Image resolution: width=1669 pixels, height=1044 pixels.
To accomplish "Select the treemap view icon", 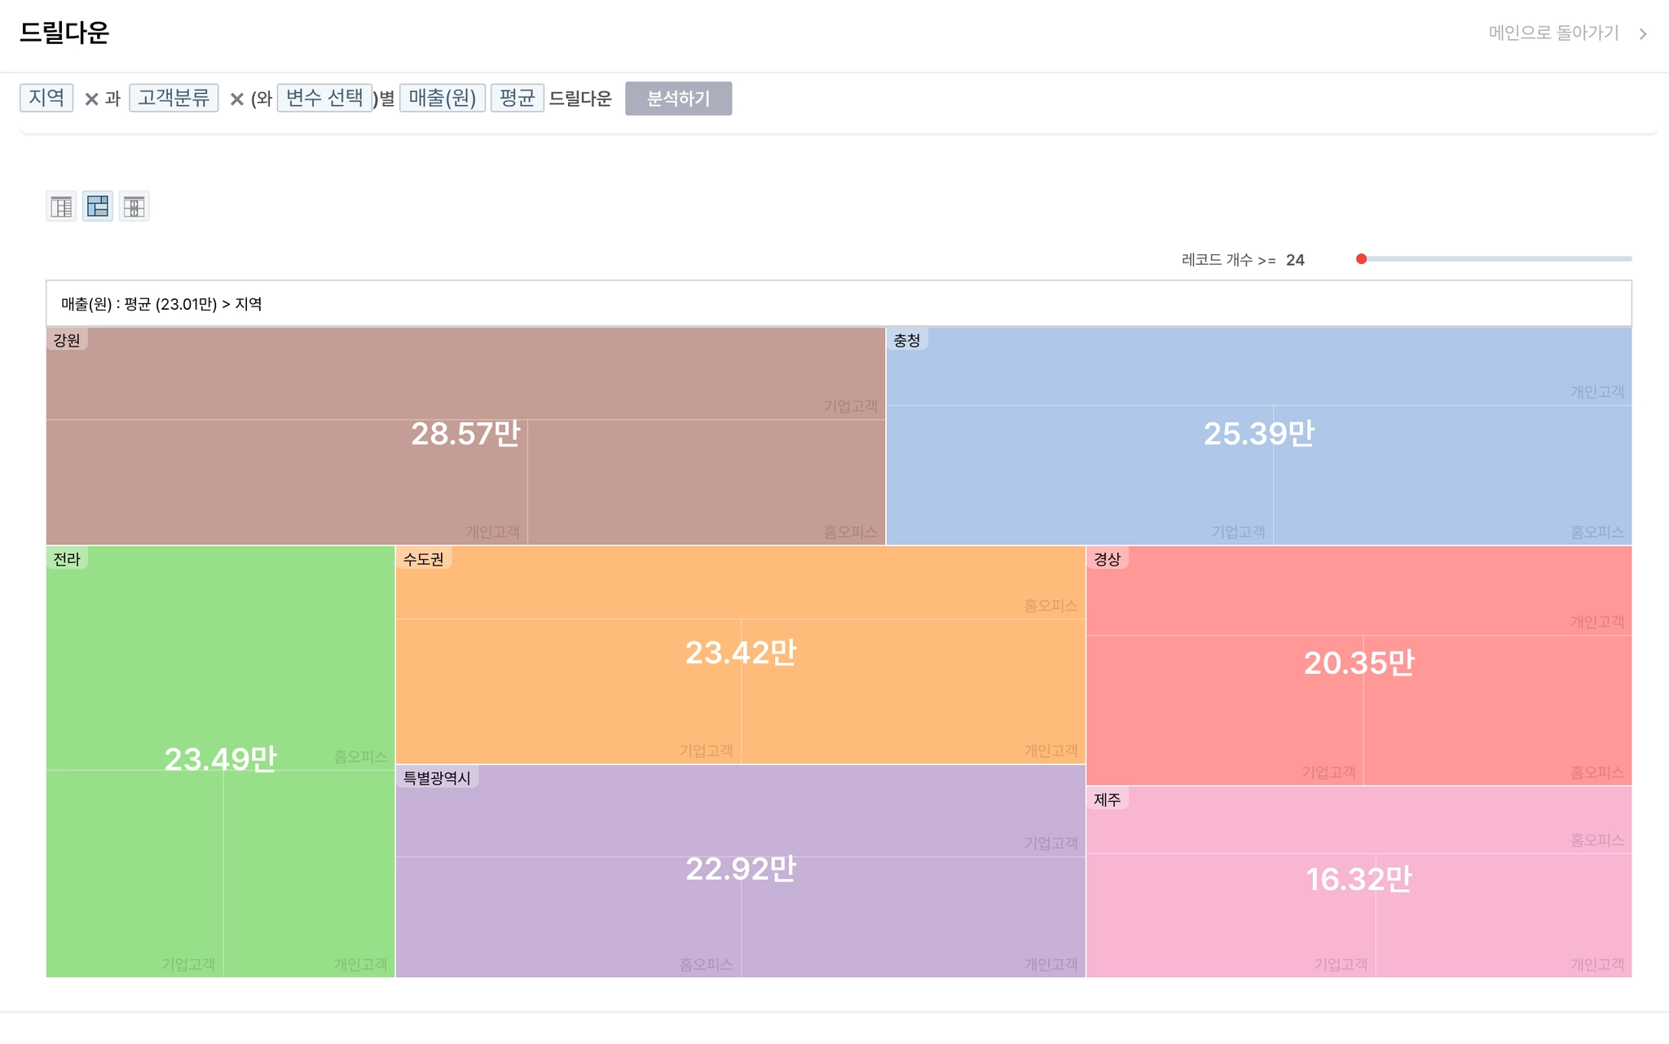I will pos(98,206).
